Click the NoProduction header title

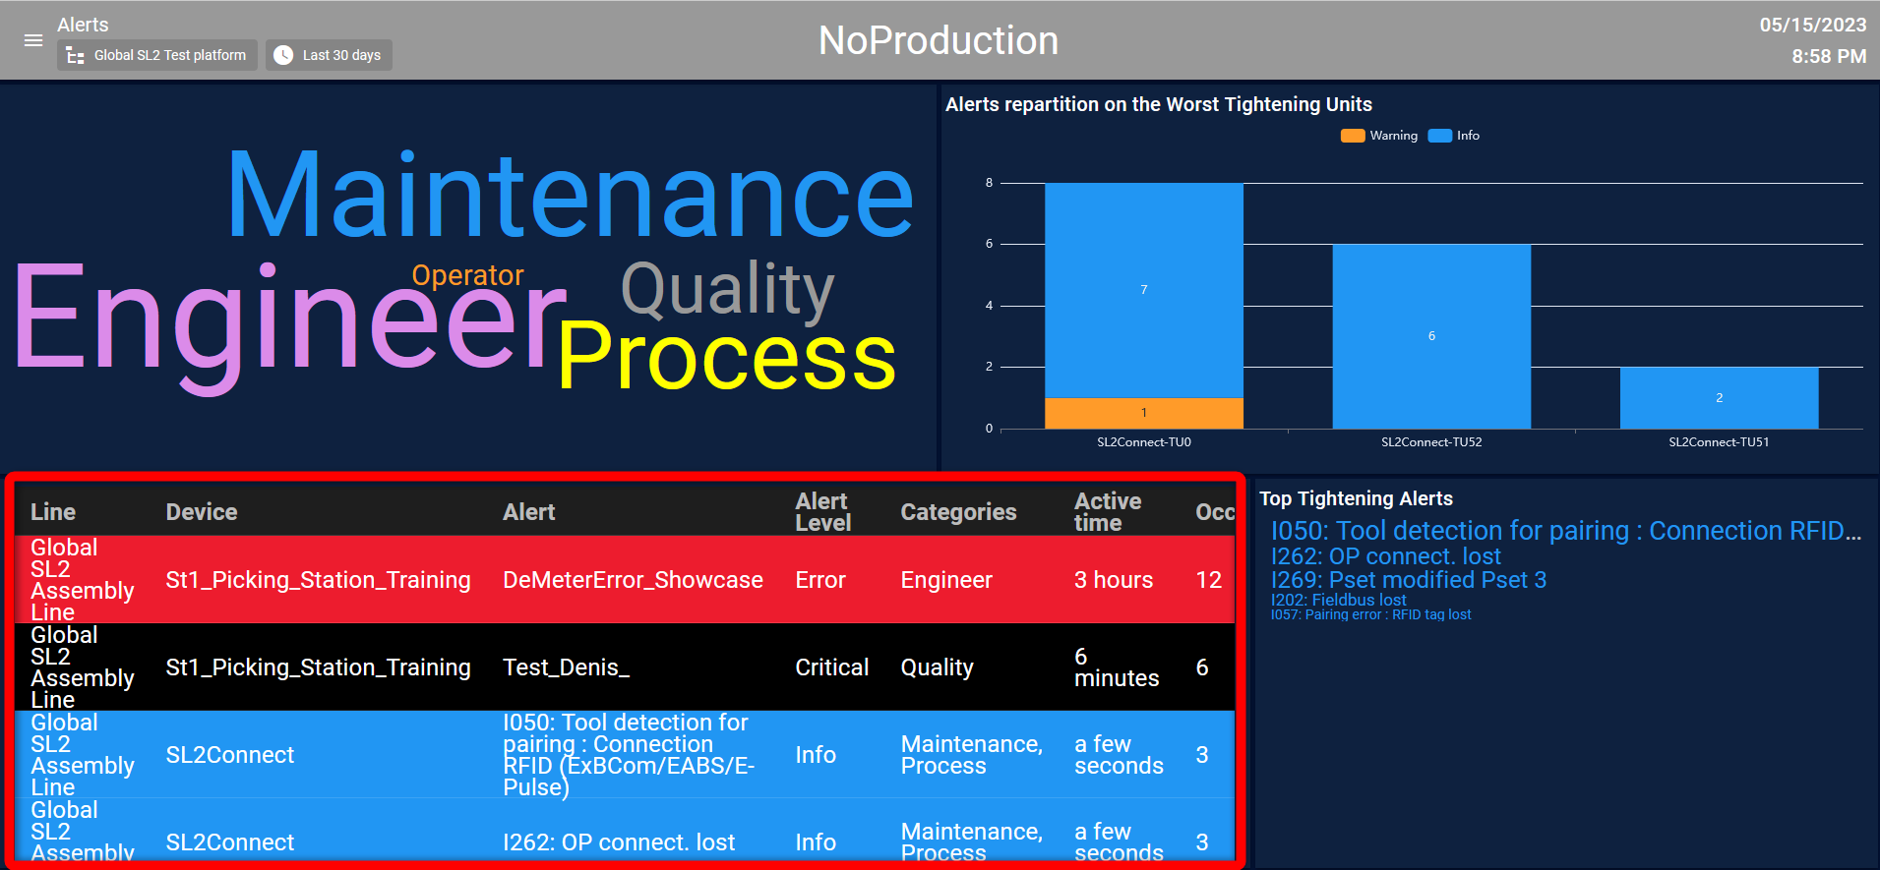click(x=939, y=40)
